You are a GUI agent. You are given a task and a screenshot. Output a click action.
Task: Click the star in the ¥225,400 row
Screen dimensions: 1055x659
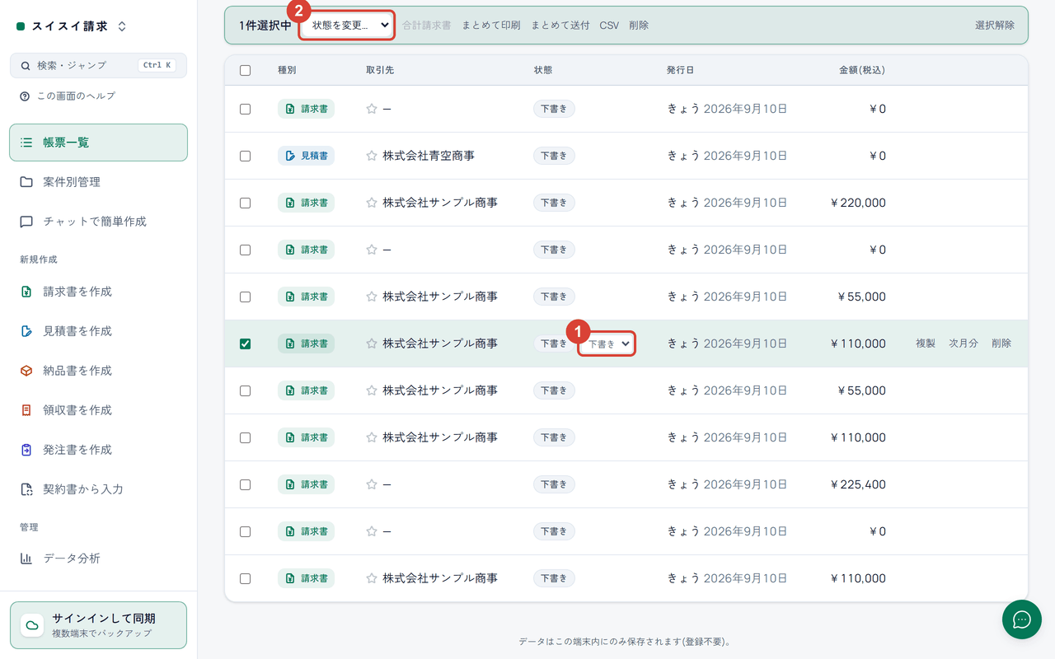click(x=372, y=484)
